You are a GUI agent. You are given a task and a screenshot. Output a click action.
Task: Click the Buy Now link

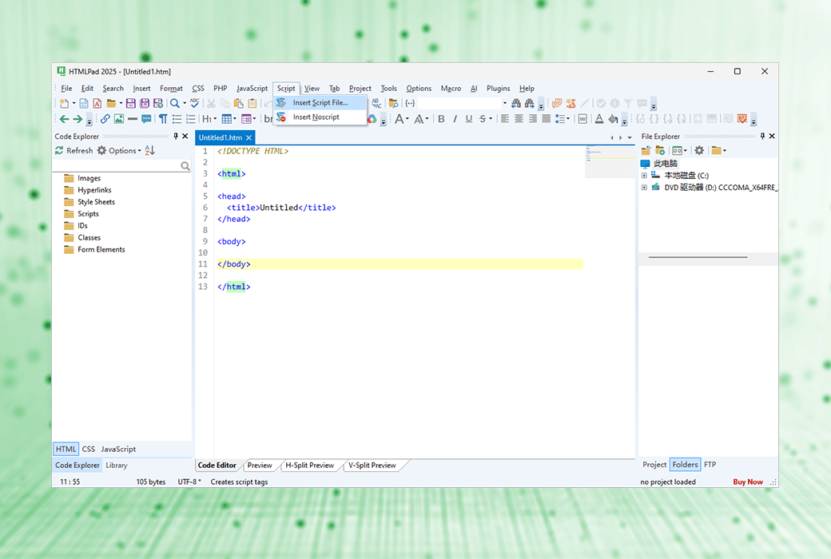tap(748, 482)
